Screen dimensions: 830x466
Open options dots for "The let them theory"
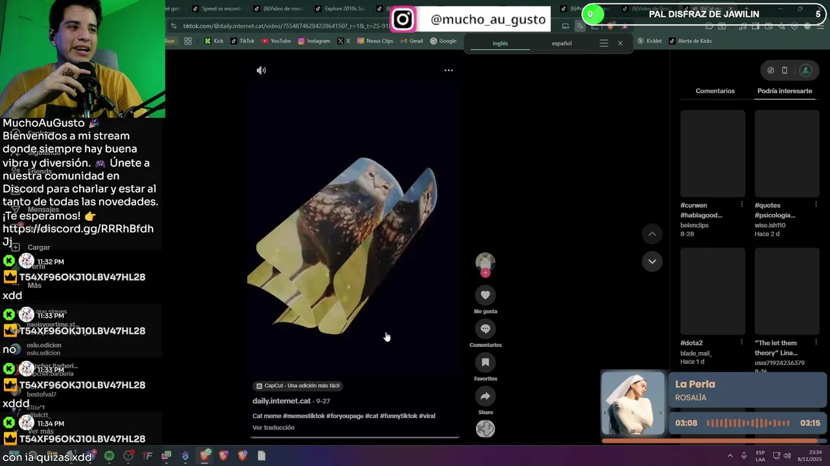coord(816,342)
